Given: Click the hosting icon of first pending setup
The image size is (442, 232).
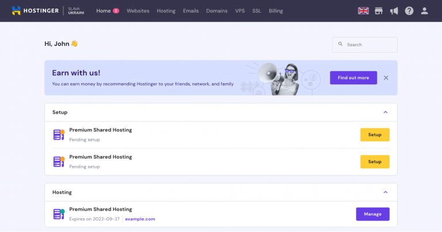Looking at the screenshot, I should pyautogui.click(x=59, y=134).
